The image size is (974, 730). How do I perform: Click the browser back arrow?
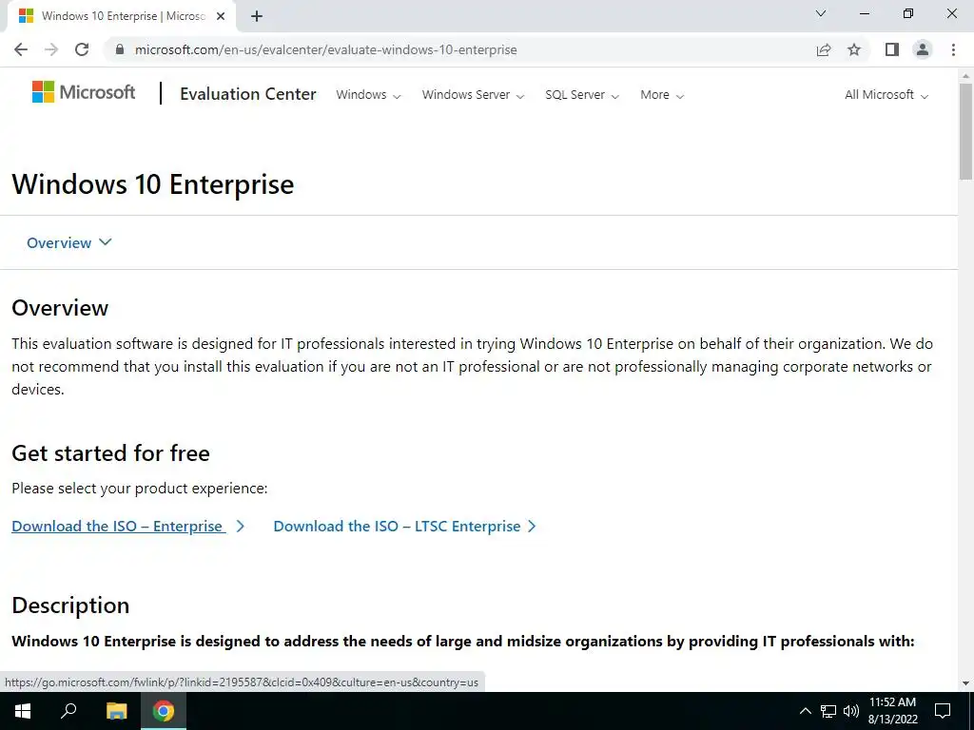point(21,49)
